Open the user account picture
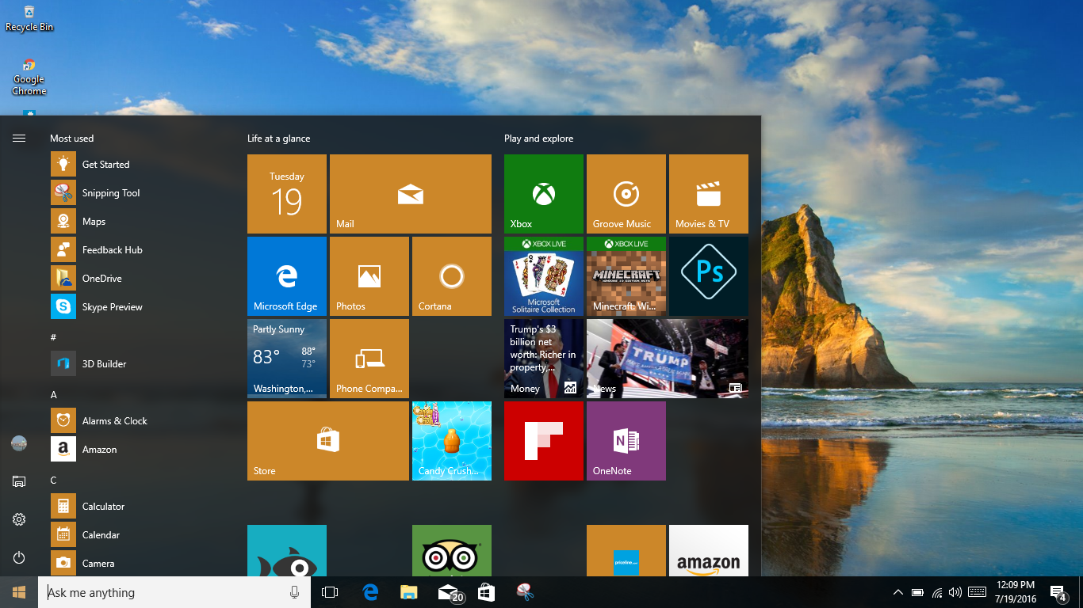Image resolution: width=1083 pixels, height=608 pixels. pyautogui.click(x=19, y=443)
